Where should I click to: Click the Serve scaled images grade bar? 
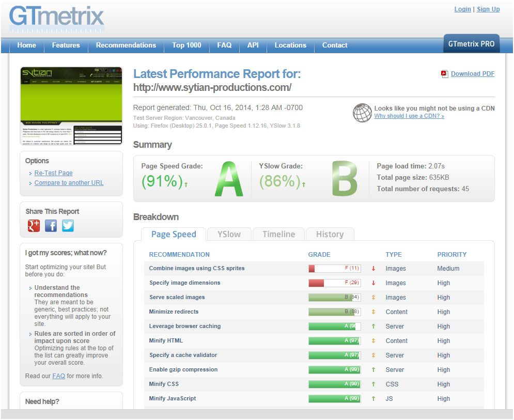tap(334, 298)
